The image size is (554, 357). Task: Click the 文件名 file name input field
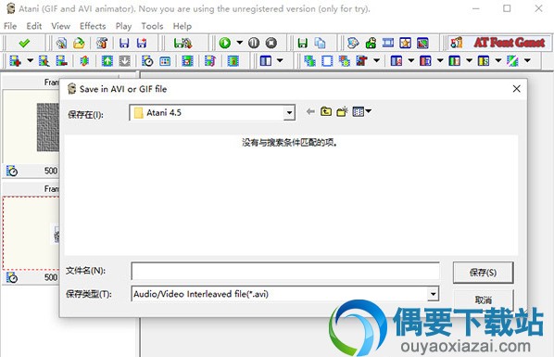(x=285, y=271)
